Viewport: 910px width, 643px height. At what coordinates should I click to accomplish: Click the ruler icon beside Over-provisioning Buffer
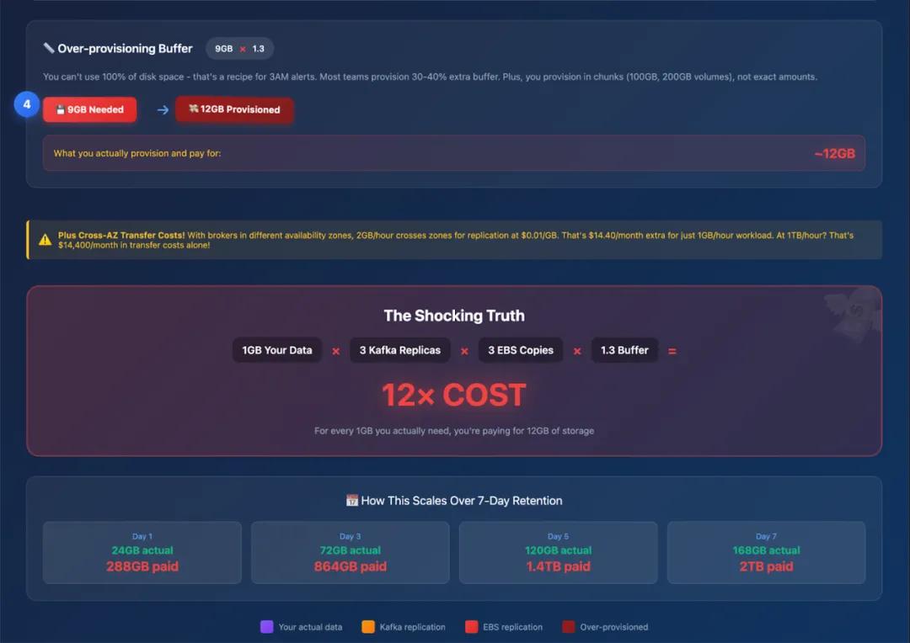tap(49, 48)
